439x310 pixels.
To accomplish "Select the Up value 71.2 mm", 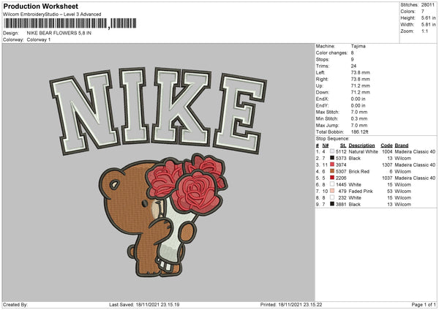I will (360, 86).
